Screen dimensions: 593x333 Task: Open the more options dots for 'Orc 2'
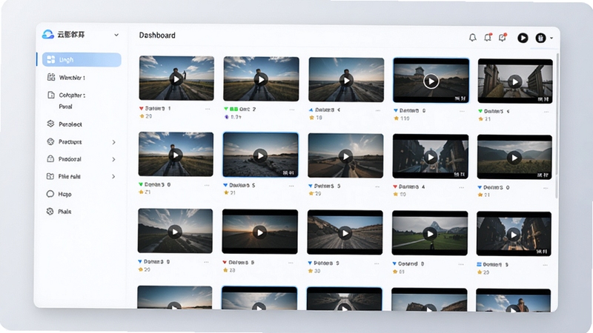(x=292, y=110)
